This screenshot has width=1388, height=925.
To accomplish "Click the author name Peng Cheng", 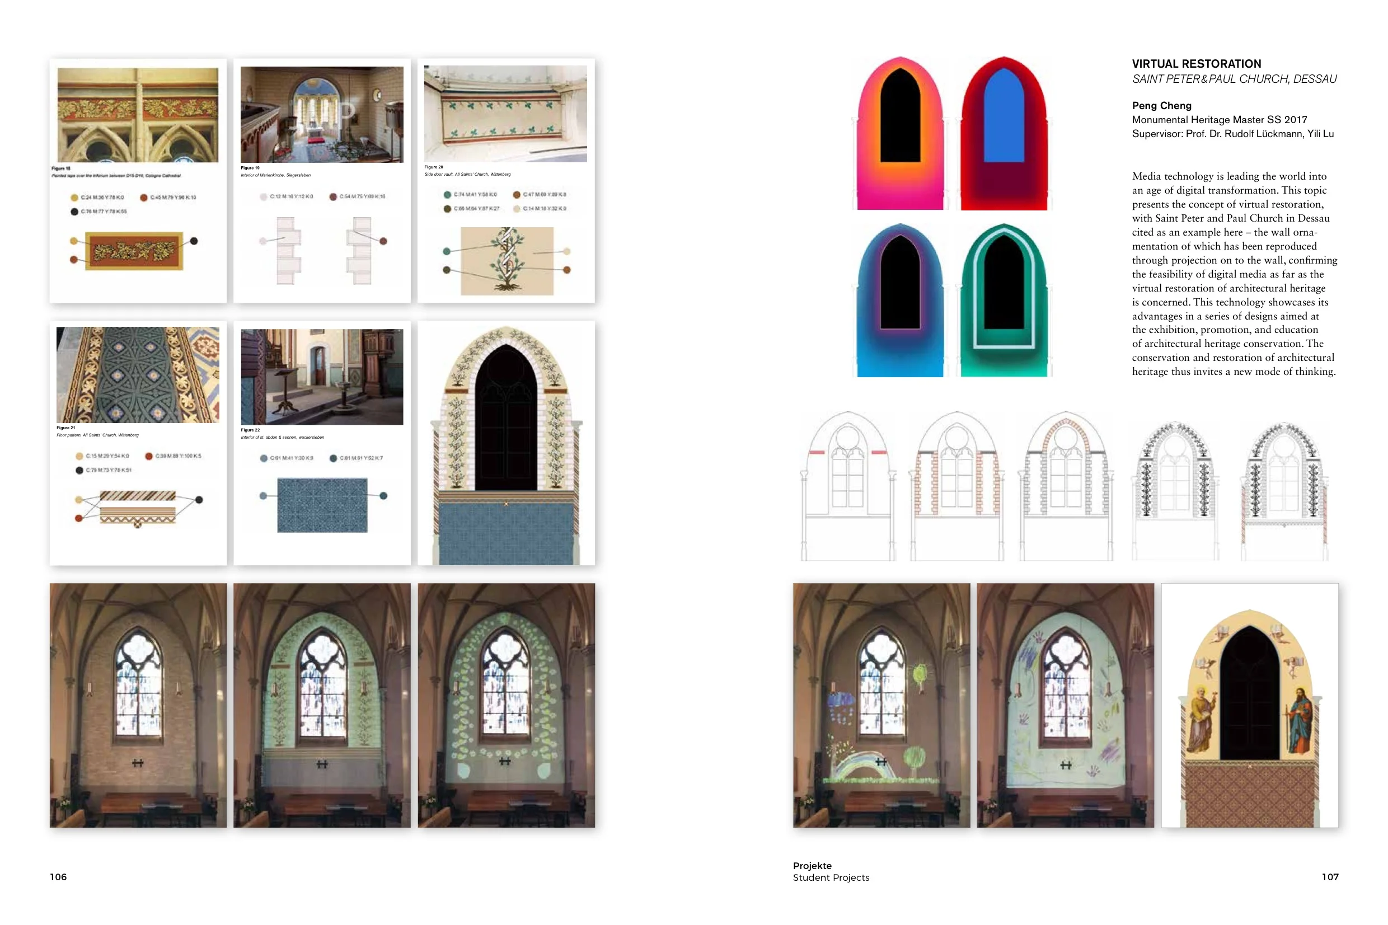I will (1161, 106).
